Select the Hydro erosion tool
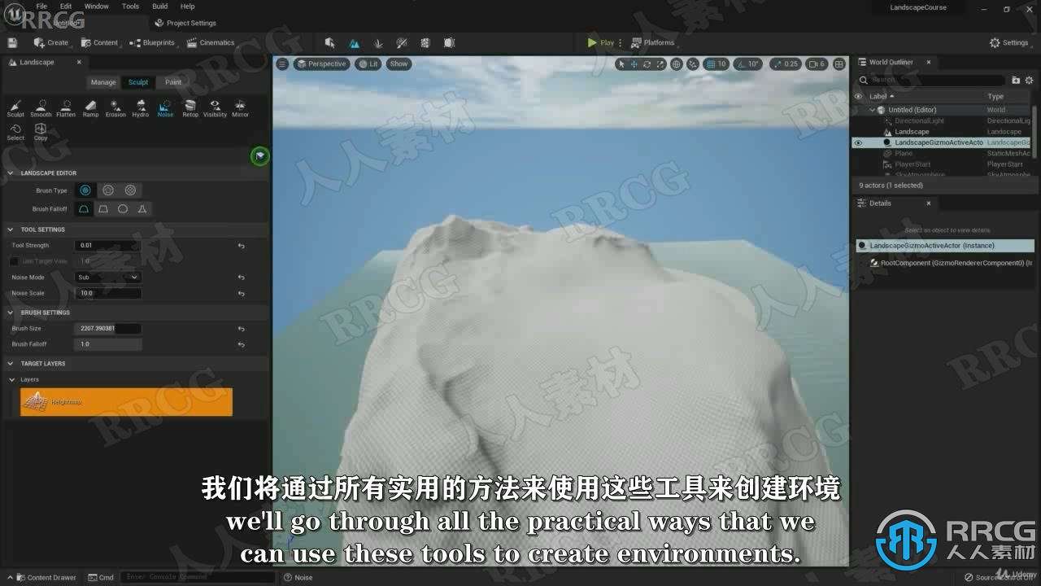Image resolution: width=1041 pixels, height=586 pixels. point(141,108)
